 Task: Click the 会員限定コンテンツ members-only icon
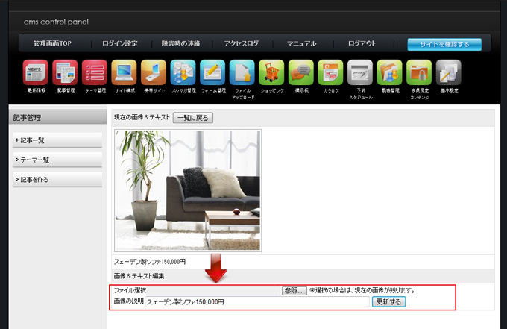[x=419, y=72]
